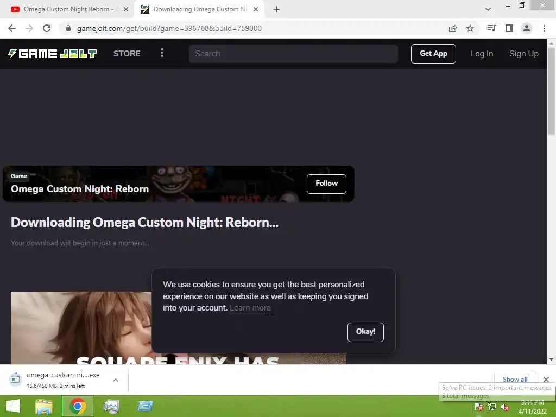The width and height of the screenshot is (556, 417).
Task: Click the 'Your download will begin' text
Action: pyautogui.click(x=80, y=243)
